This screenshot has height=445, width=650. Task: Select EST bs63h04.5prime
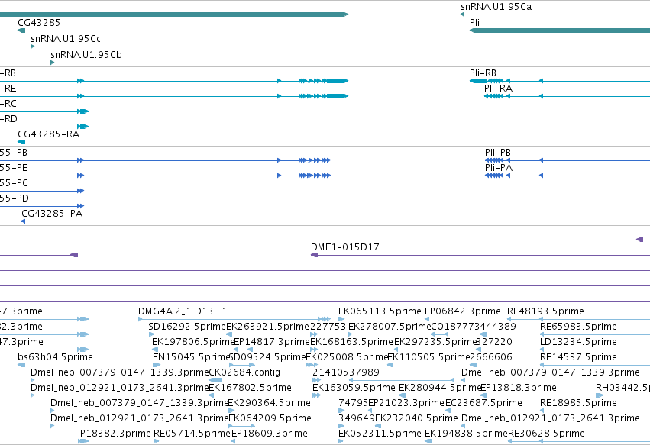55,357
